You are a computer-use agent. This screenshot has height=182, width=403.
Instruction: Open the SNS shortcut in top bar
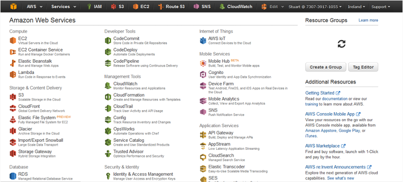[203, 7]
